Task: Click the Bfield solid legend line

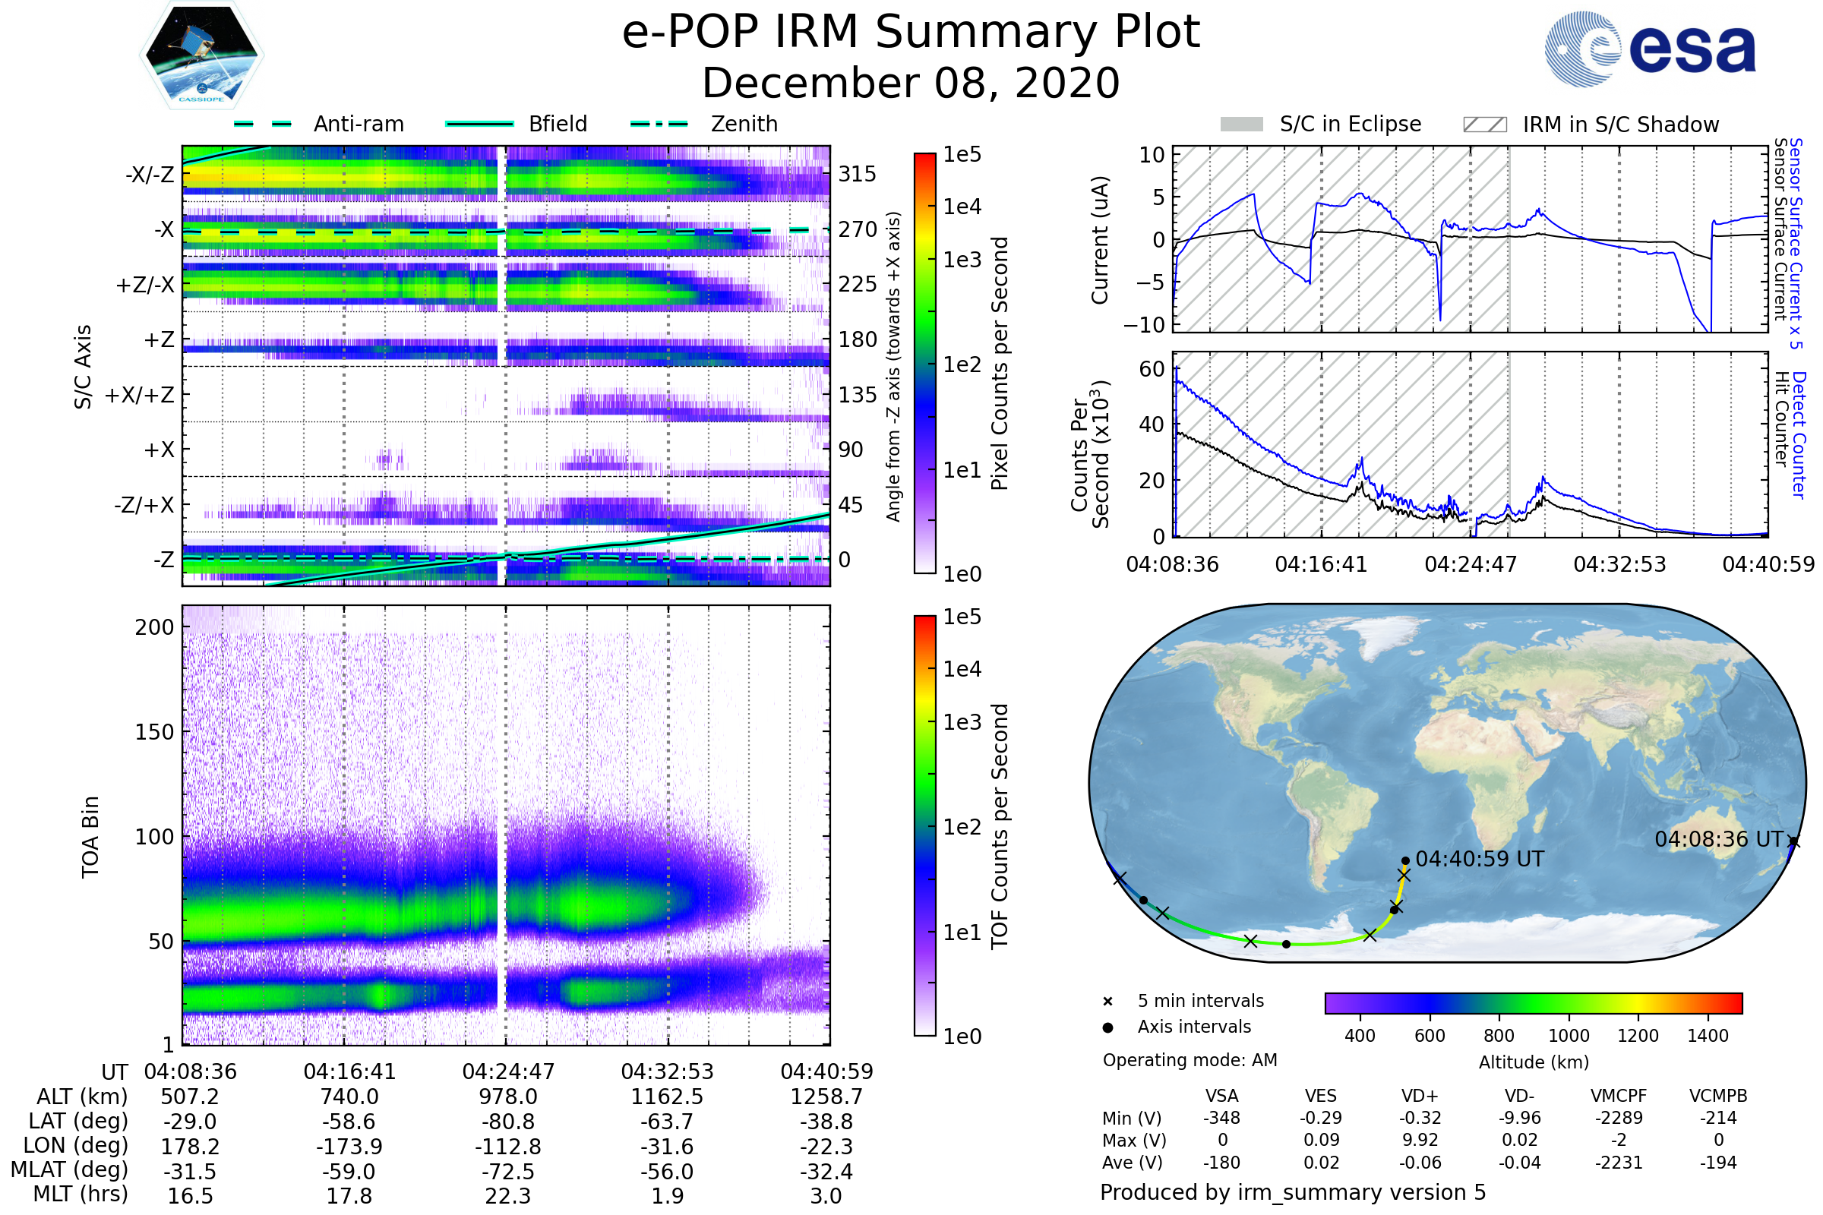Action: click(480, 124)
